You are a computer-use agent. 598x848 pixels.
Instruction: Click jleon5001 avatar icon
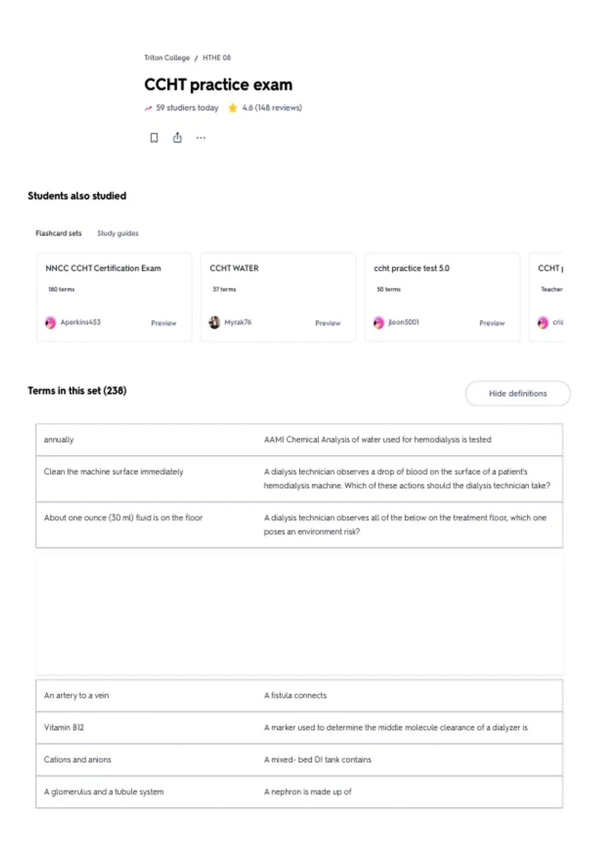(379, 323)
